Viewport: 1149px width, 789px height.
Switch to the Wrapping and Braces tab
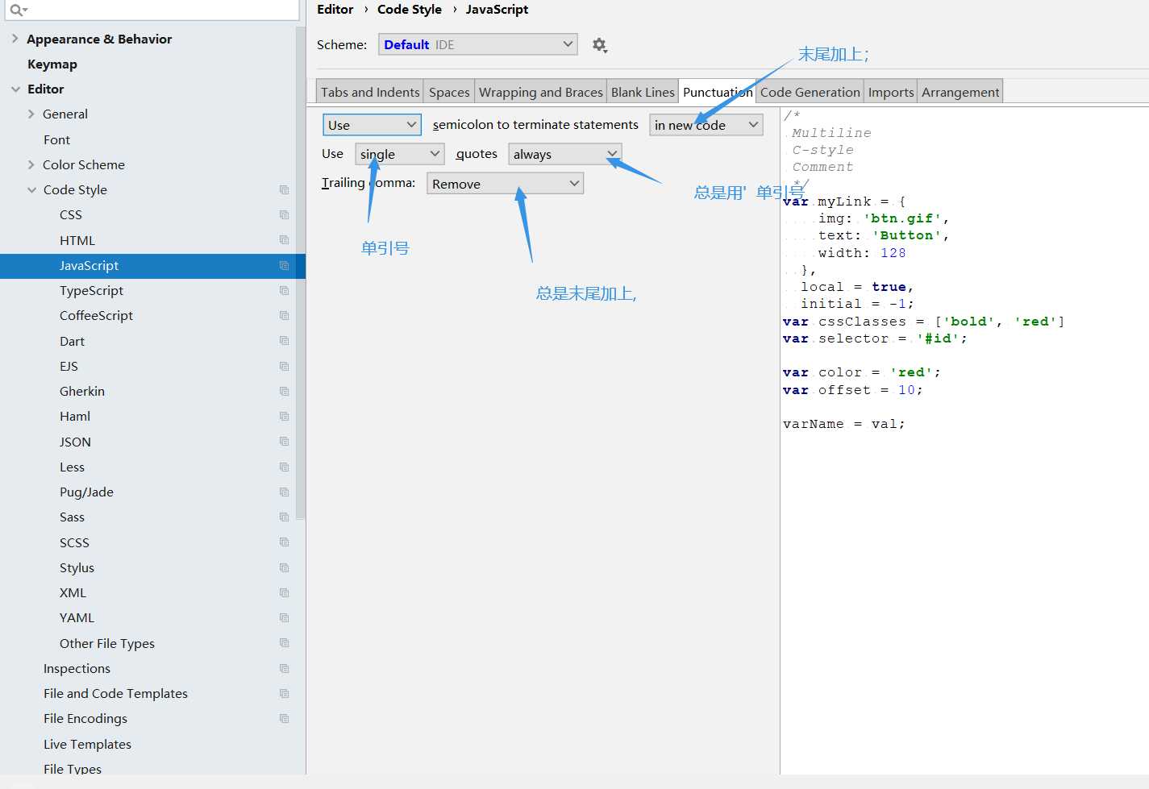[540, 92]
